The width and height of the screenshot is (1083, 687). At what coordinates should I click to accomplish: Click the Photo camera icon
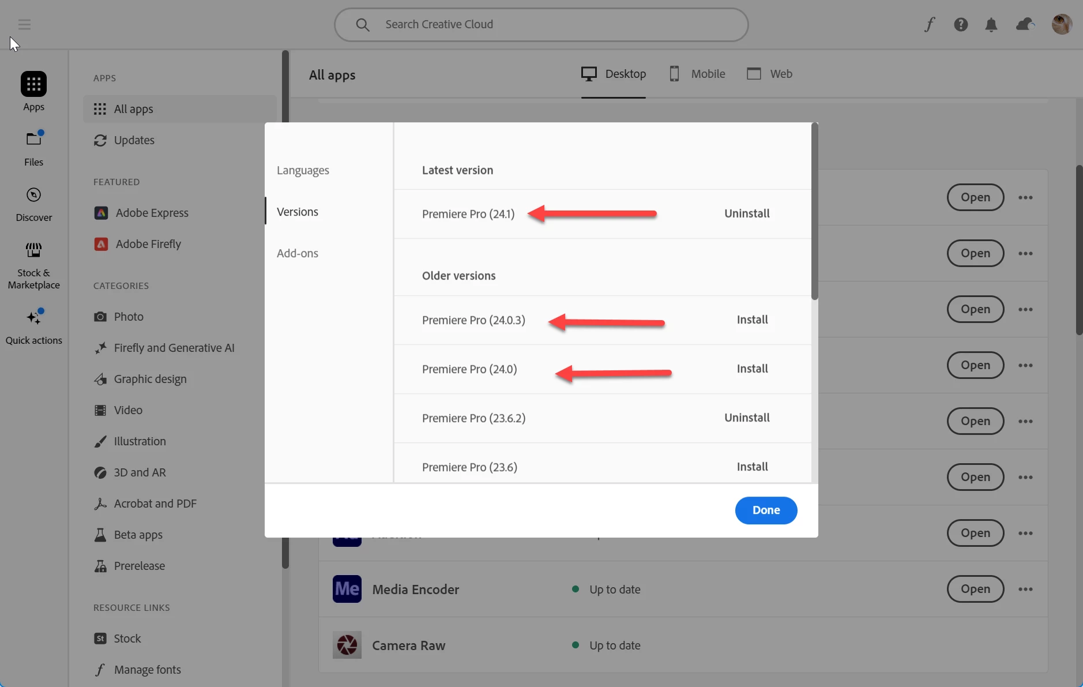tap(100, 317)
